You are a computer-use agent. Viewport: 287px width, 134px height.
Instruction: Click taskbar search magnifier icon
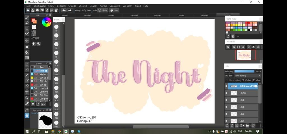click(33, 131)
